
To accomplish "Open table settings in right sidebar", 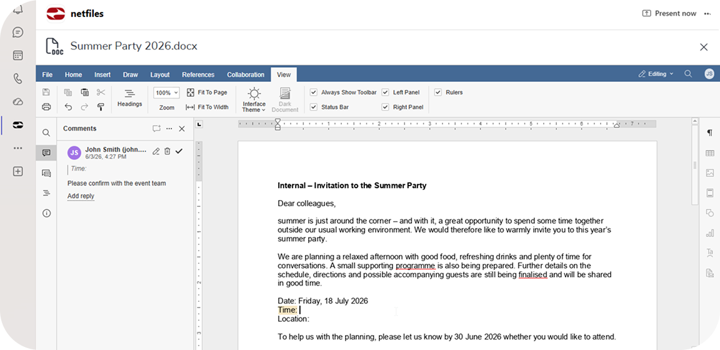I will [710, 153].
